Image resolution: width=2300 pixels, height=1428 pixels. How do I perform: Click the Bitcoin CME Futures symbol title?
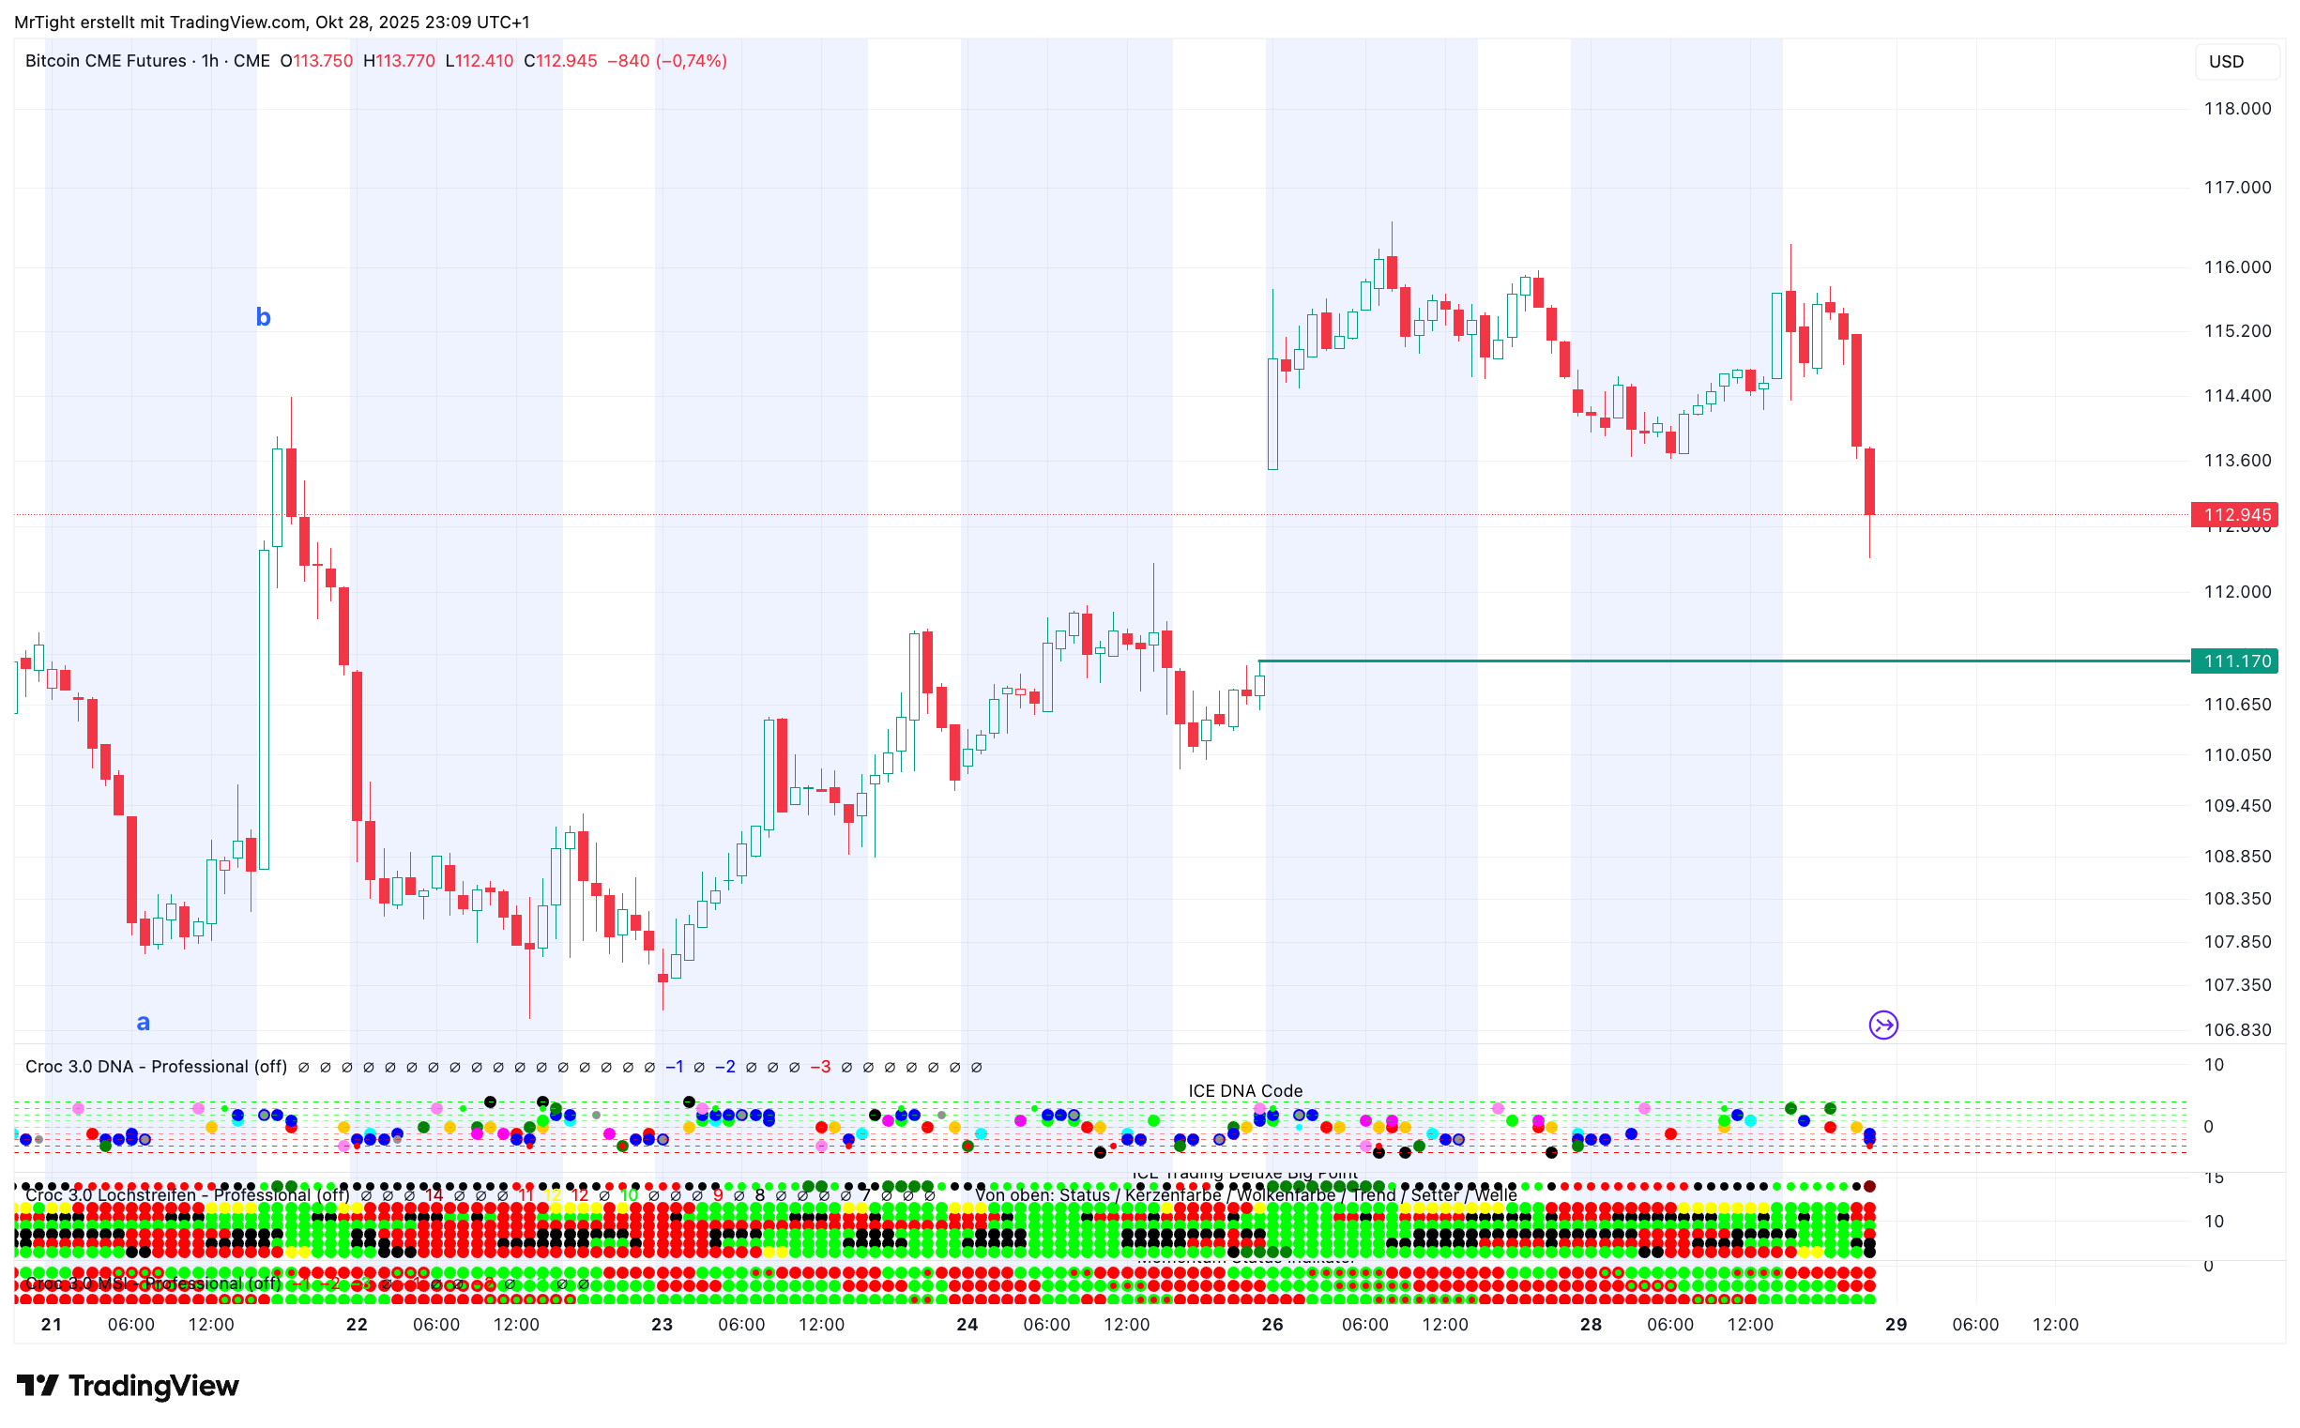[x=106, y=61]
